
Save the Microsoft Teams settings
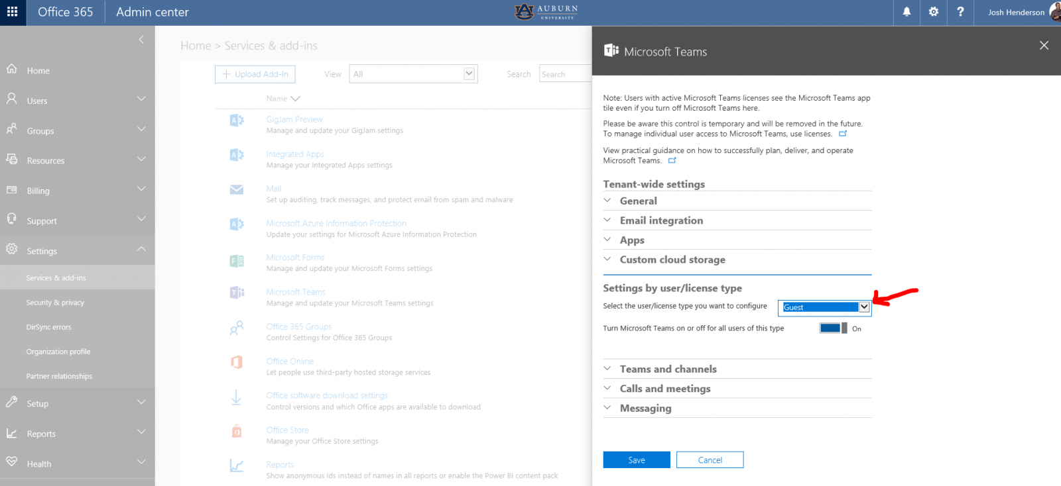coord(637,460)
